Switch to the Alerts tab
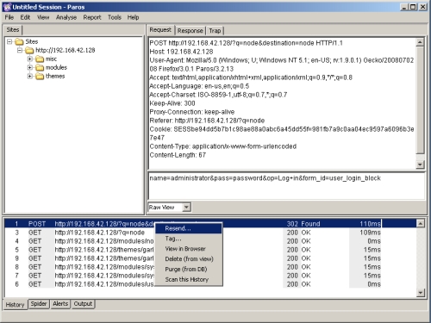431x323 pixels. pyautogui.click(x=60, y=304)
